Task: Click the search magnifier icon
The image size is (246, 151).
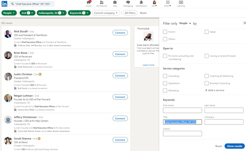Action: coord(13,4)
